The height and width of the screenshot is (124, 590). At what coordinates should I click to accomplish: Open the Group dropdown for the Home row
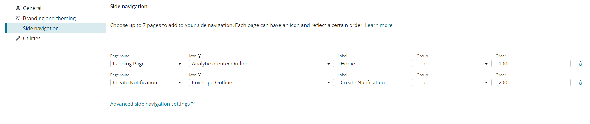point(454,64)
